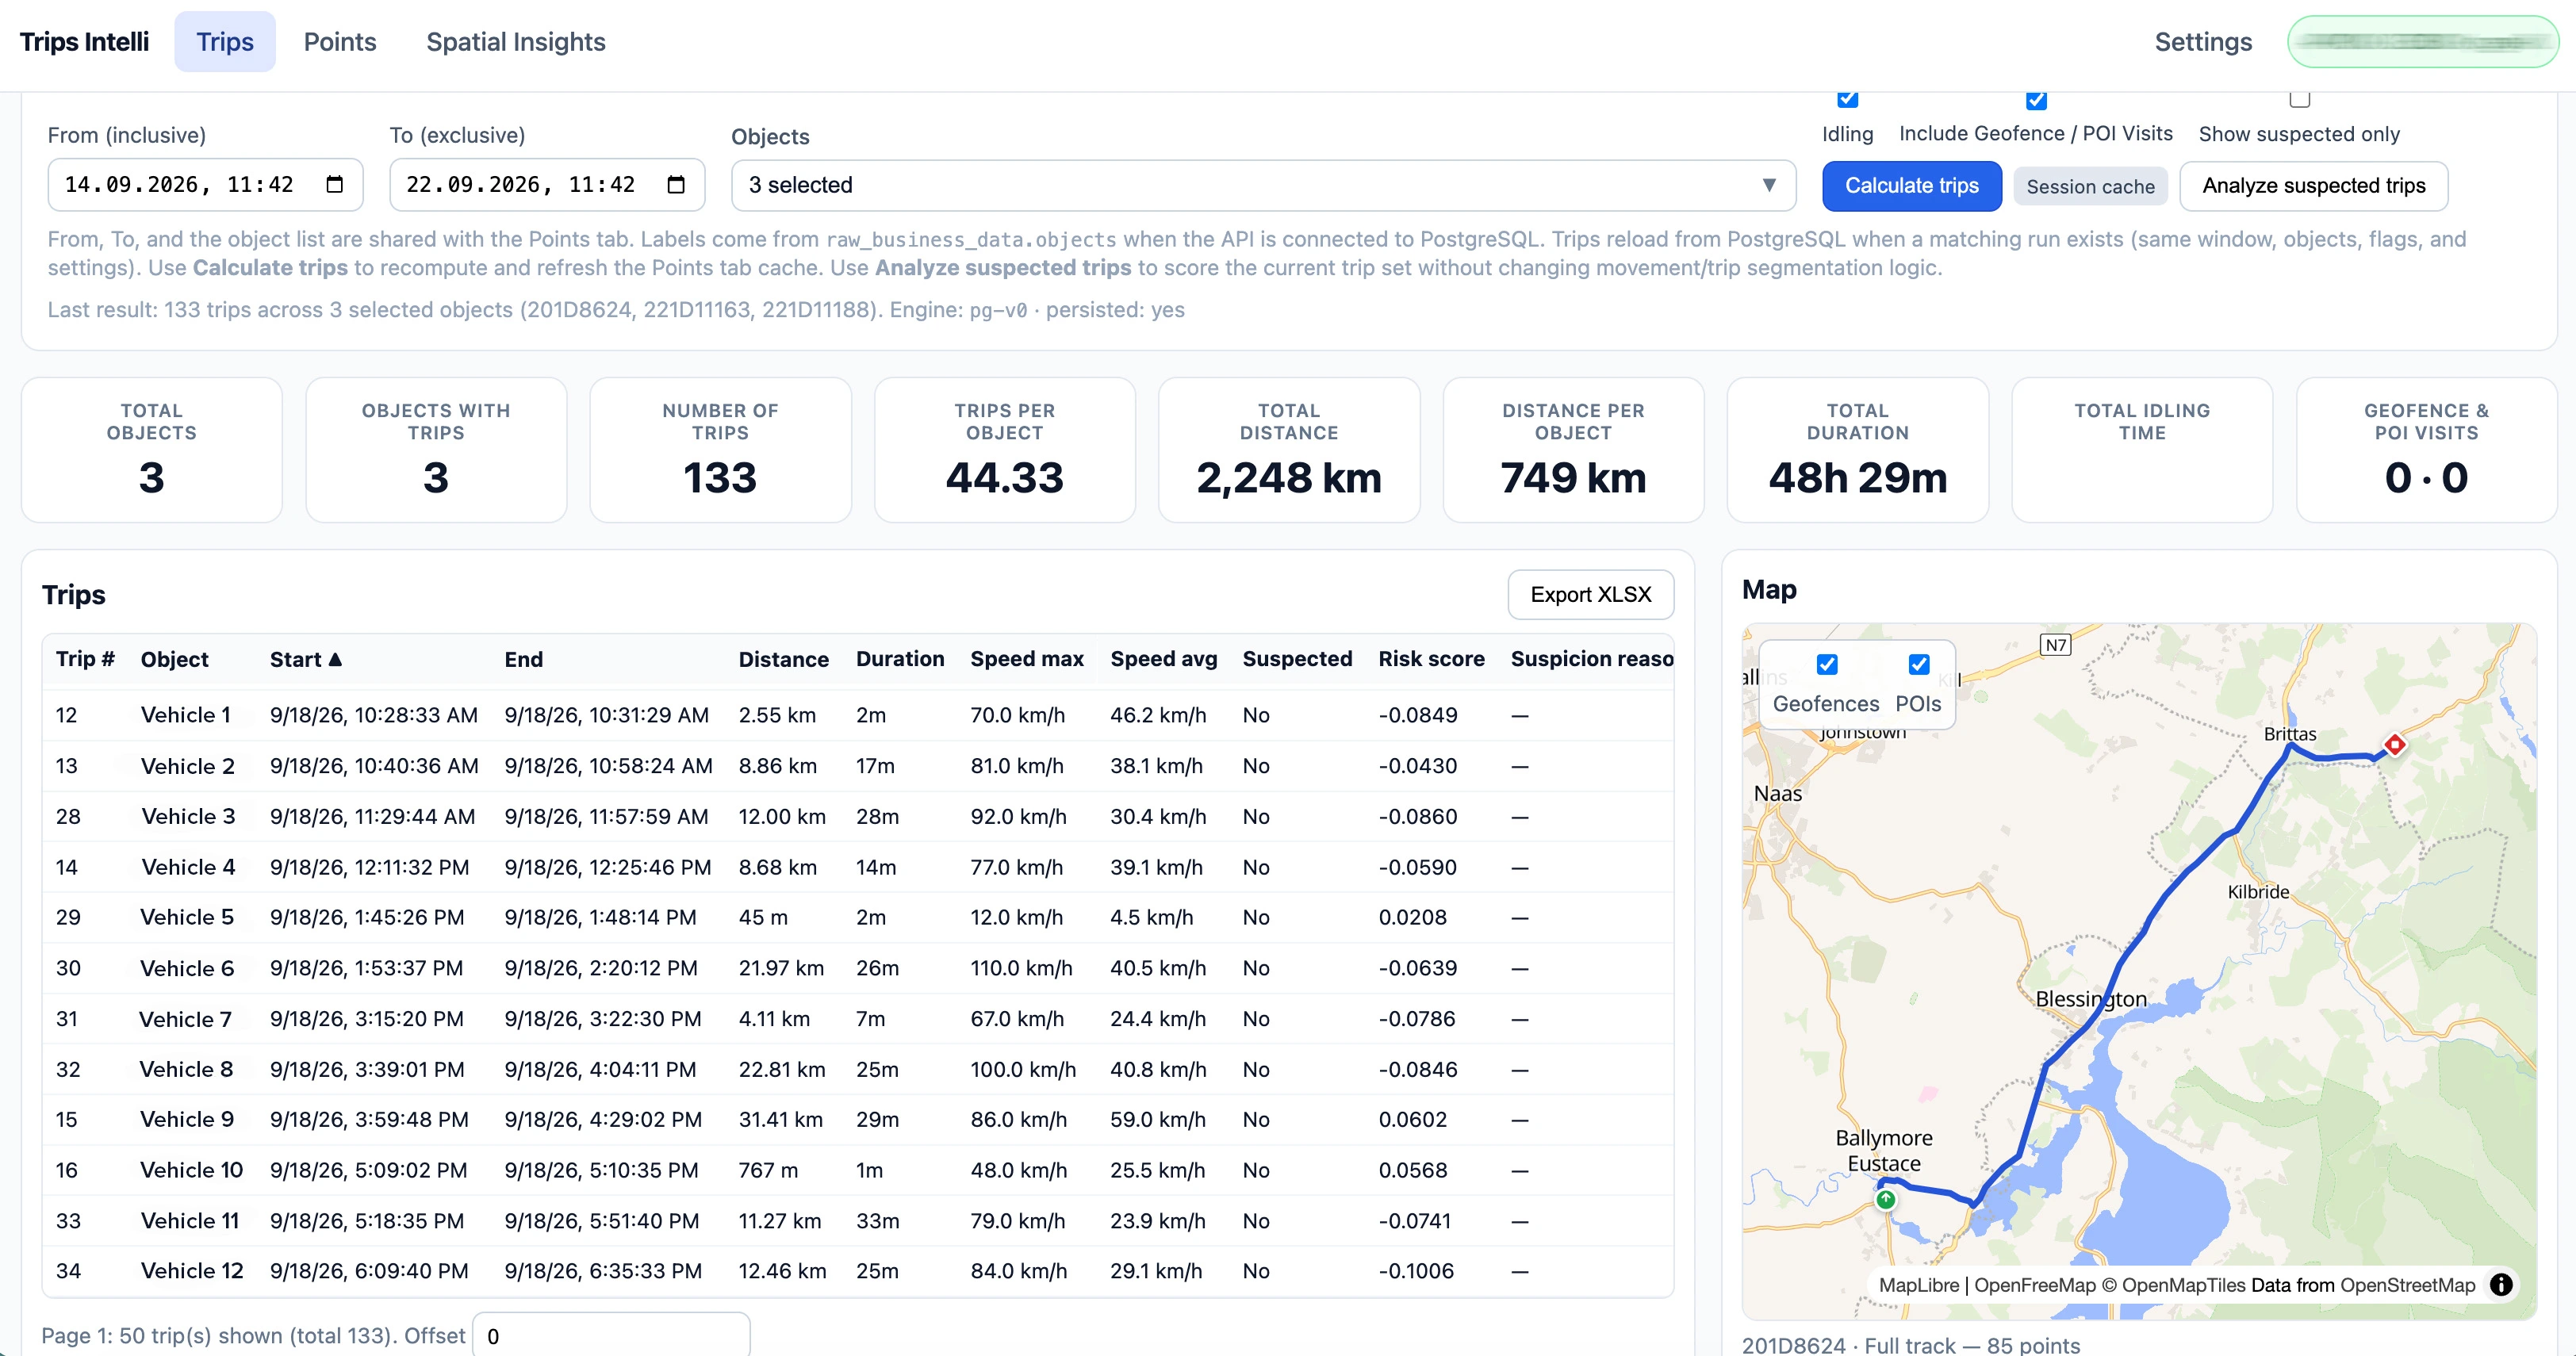Click the blurred user account pill
The height and width of the screenshot is (1356, 2576).
2422,42
